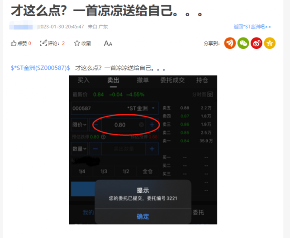
Task: Change font size with the AA icon
Action: click(x=108, y=43)
